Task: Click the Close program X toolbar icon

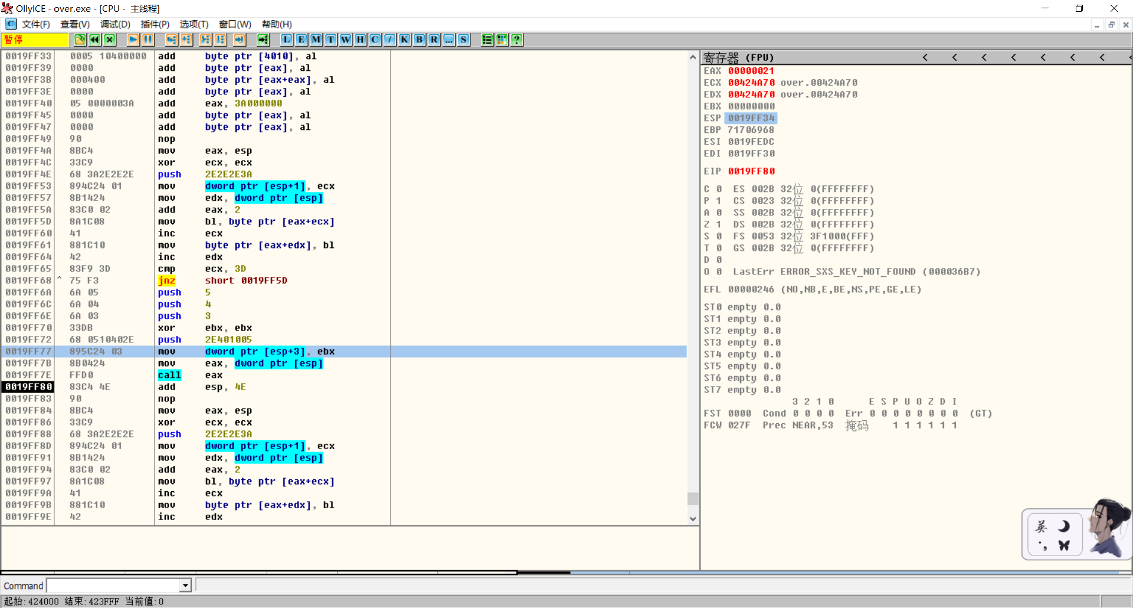Action: click(109, 40)
